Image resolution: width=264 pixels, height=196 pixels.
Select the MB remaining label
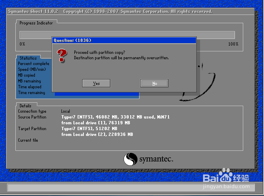[29, 81]
